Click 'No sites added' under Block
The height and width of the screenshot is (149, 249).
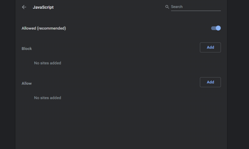click(x=47, y=63)
